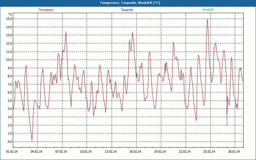
Task: Click the '2,0' y-axis value
Action: pos(10,125)
